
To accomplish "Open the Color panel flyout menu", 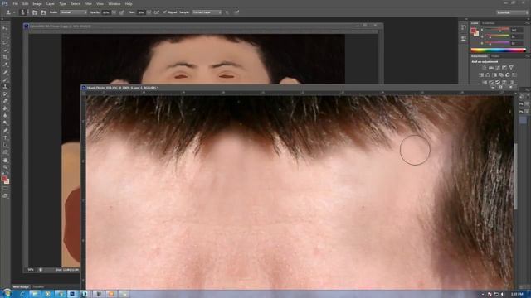I will coord(527,23).
